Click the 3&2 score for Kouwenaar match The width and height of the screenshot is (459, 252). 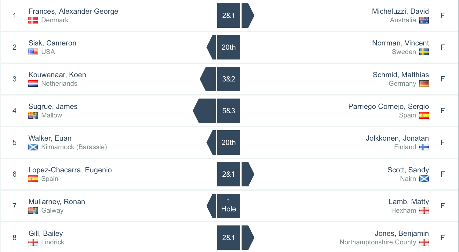pos(228,79)
